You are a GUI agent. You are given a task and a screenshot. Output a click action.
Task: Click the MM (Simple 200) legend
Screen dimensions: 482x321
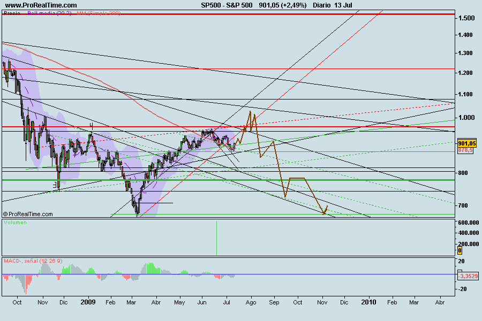tap(99, 13)
